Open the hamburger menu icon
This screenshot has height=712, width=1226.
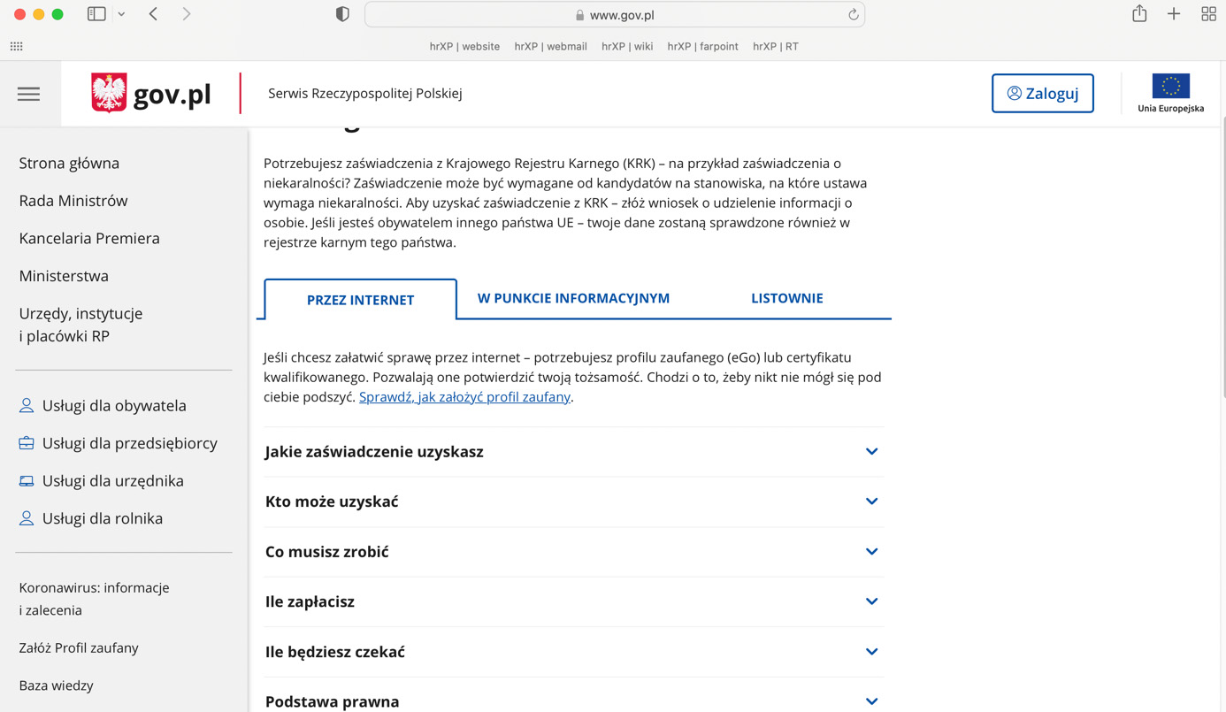tap(28, 94)
